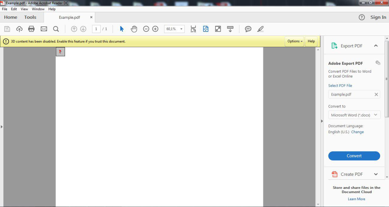This screenshot has width=389, height=207.
Task: Click the Zoom Out minus icon
Action: (146, 29)
